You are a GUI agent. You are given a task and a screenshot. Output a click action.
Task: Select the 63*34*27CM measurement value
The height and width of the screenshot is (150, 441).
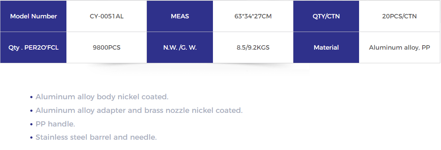(x=253, y=16)
